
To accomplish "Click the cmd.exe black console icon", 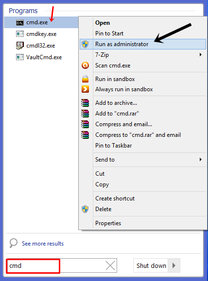I will pyautogui.click(x=20, y=23).
